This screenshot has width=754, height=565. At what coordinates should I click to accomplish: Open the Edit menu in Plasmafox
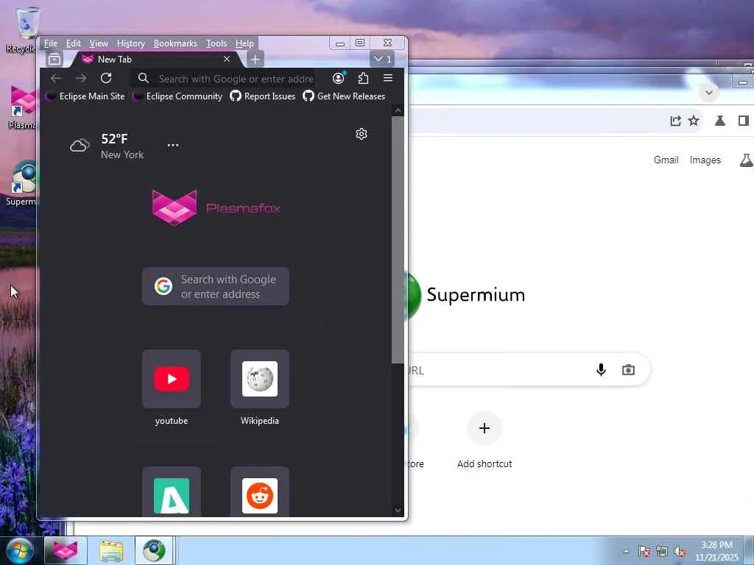pos(73,43)
